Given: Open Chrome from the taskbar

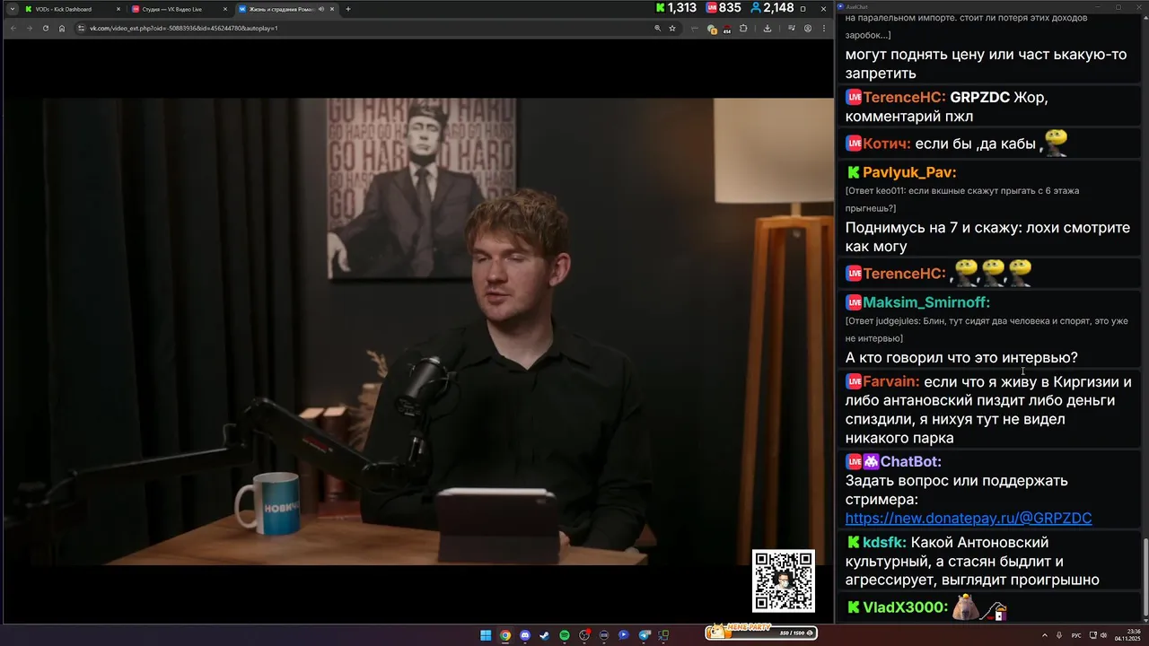Looking at the screenshot, I should click(505, 635).
